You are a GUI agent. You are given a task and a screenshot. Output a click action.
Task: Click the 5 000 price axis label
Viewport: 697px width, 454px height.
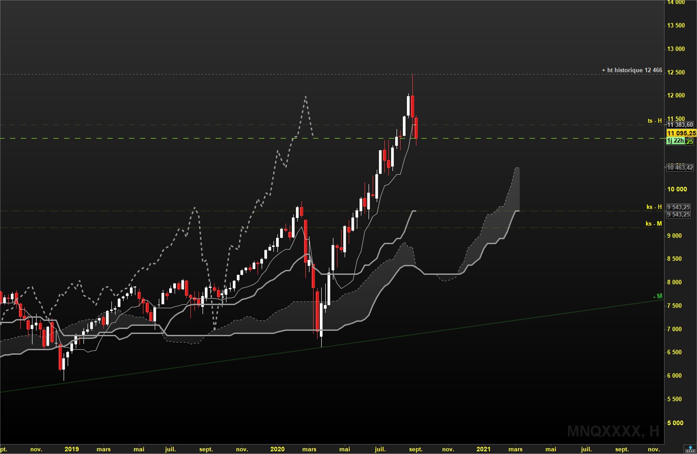(676, 423)
